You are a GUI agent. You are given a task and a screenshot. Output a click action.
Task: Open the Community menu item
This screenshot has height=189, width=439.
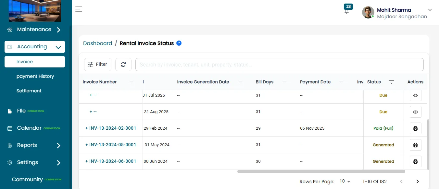pos(36,180)
